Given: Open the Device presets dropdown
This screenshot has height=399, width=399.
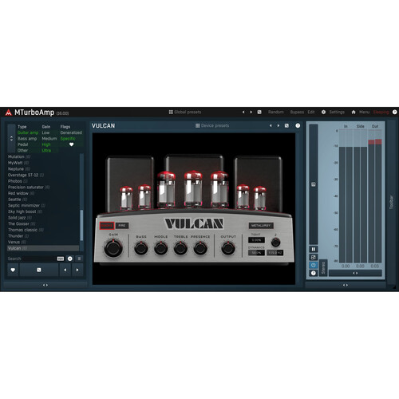Looking at the screenshot, I should tap(212, 125).
